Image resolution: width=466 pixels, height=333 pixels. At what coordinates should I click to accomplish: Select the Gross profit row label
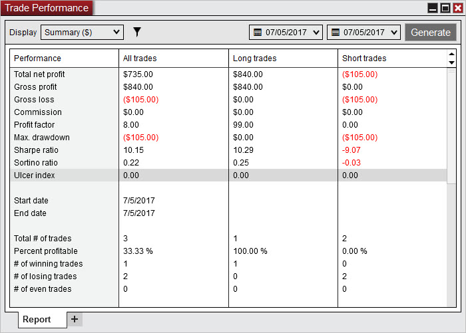coord(35,87)
